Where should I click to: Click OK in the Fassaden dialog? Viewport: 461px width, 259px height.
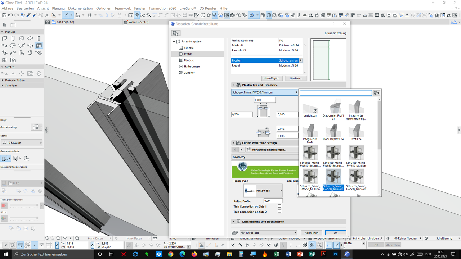(335, 233)
